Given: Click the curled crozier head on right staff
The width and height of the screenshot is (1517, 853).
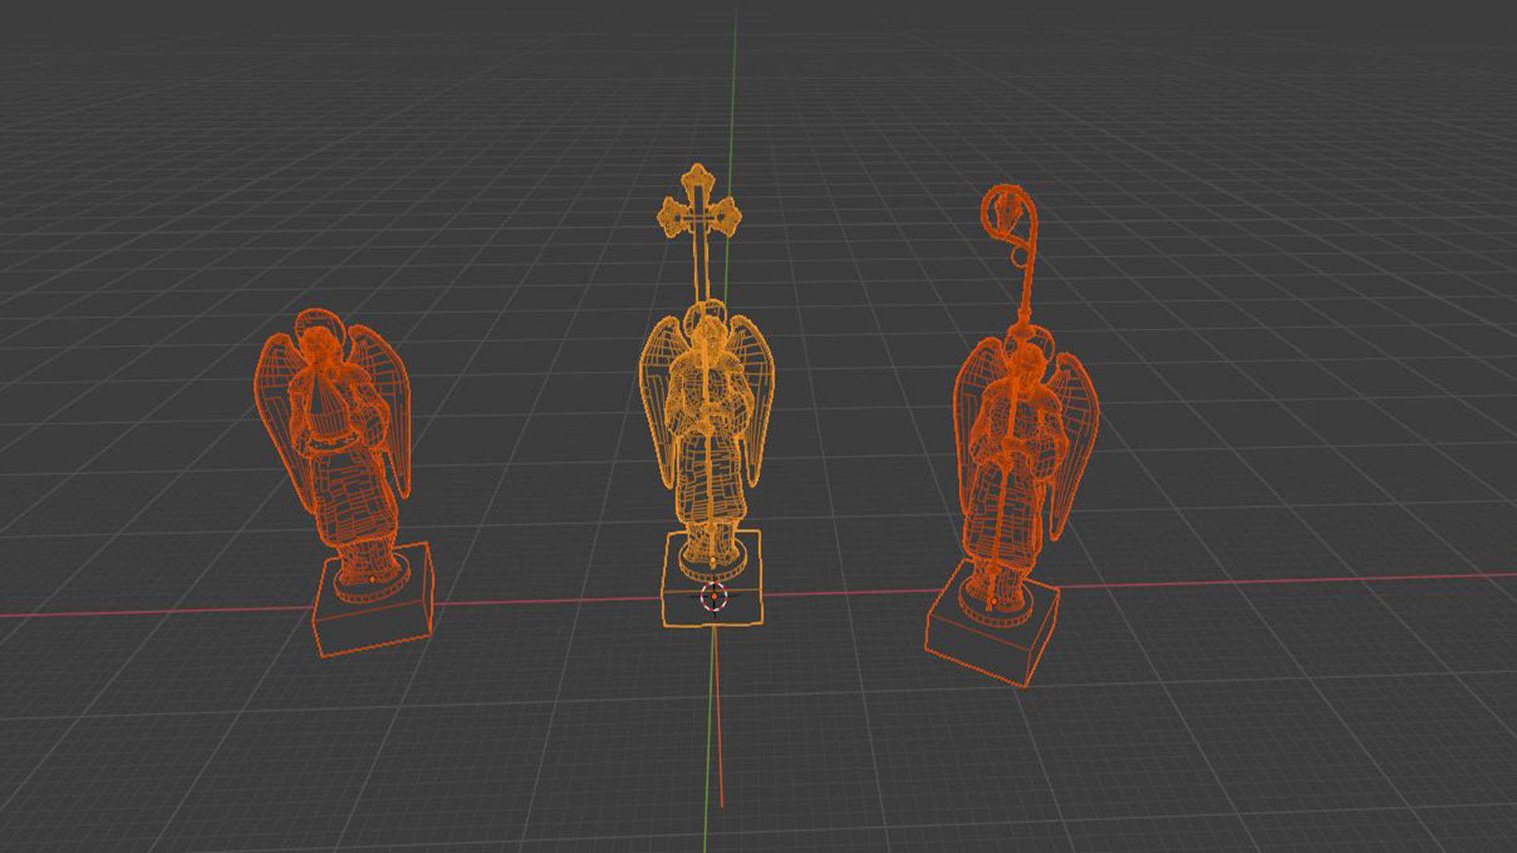Looking at the screenshot, I should tap(1011, 225).
